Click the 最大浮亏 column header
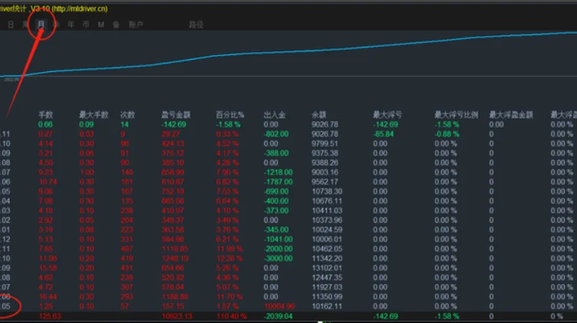This screenshot has height=323, width=577. click(x=387, y=115)
